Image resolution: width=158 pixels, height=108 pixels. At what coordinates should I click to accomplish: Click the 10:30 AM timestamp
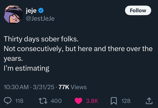16,87
